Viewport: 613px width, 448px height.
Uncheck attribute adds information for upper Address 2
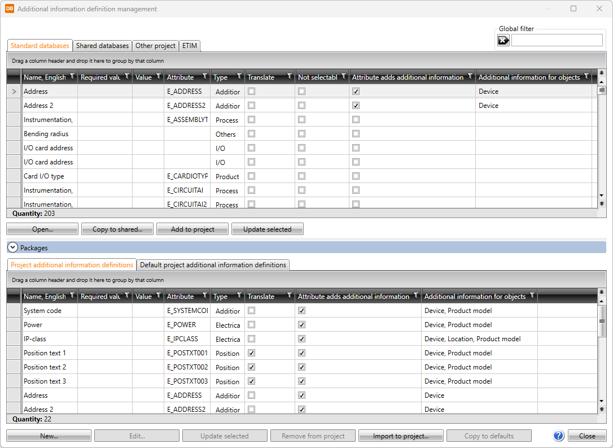[356, 106]
